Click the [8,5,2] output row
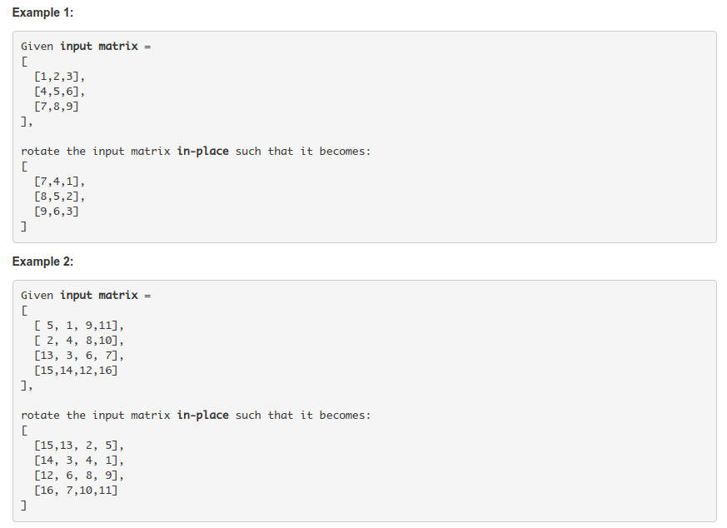The image size is (727, 528). tap(60, 197)
